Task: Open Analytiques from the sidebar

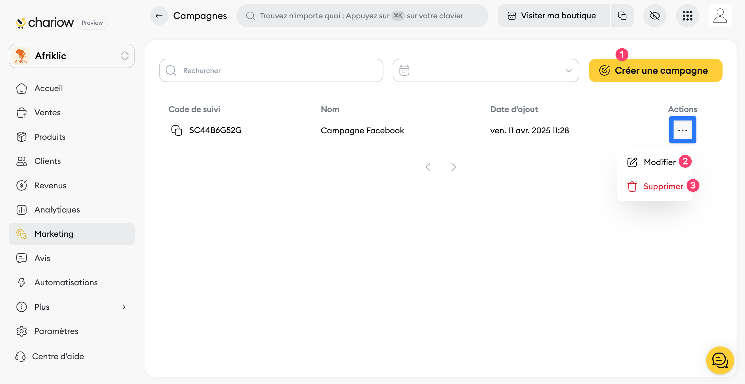Action: [x=57, y=210]
